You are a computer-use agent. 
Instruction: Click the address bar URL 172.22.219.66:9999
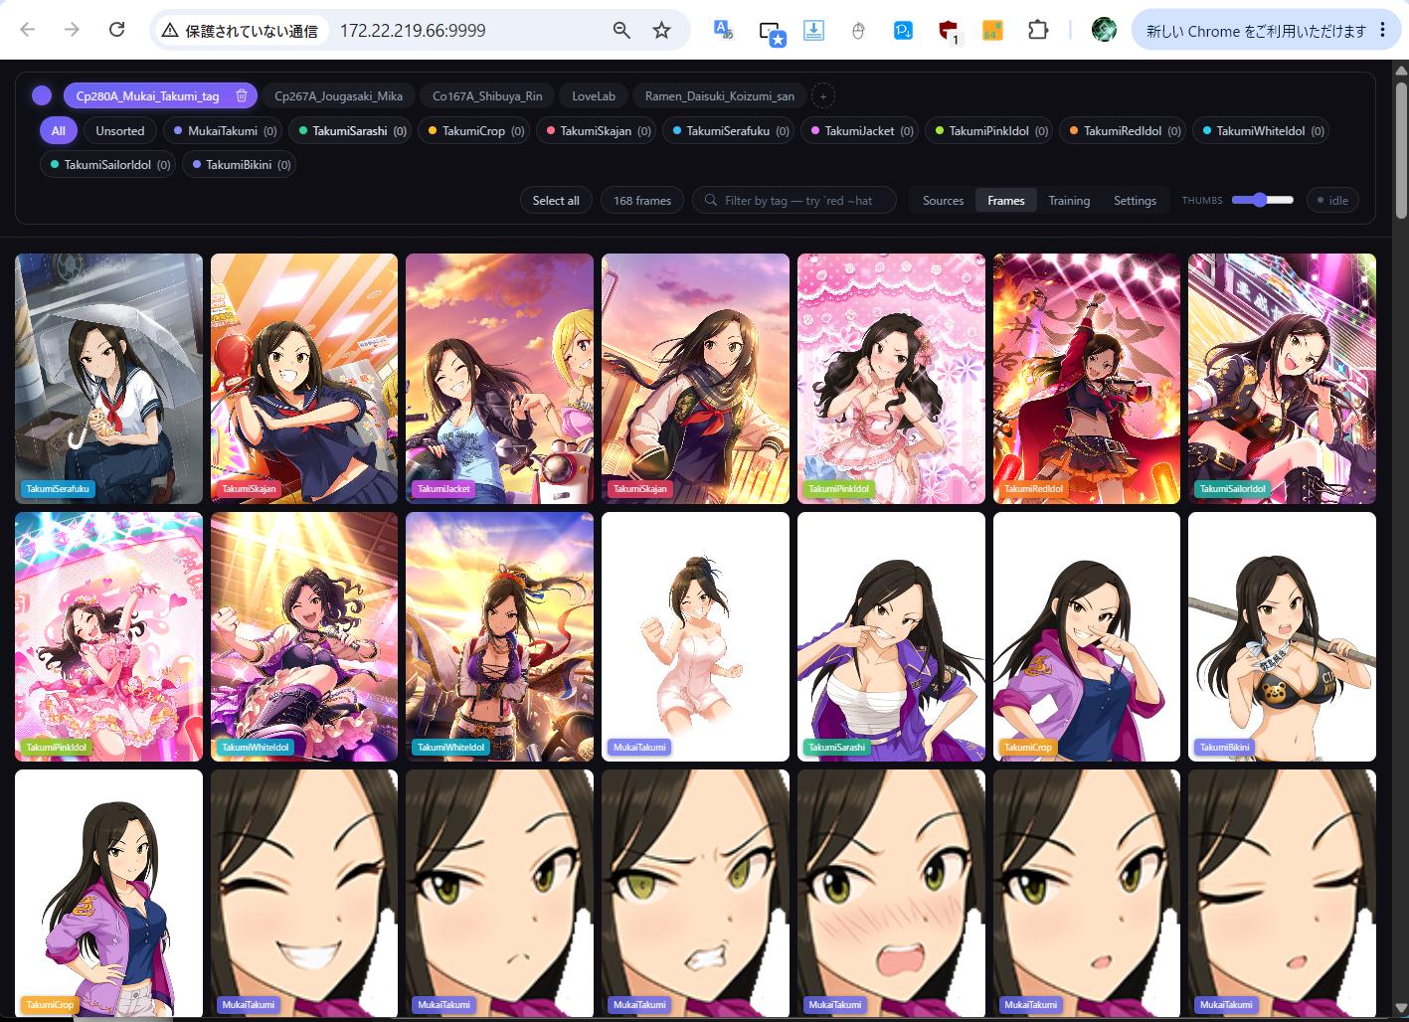pos(413,31)
